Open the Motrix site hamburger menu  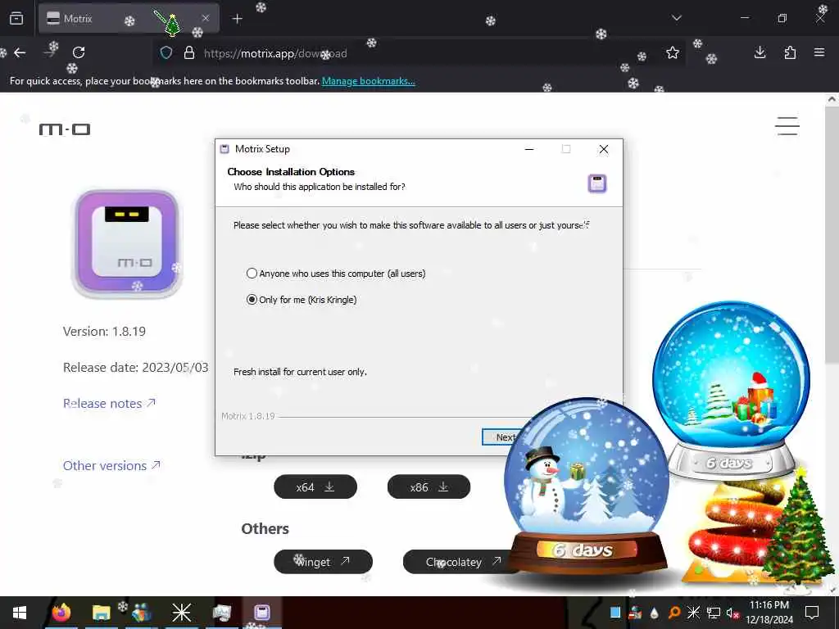tap(787, 126)
